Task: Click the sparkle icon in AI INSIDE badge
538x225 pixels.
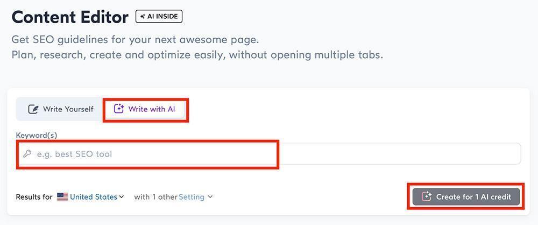Action: 143,17
